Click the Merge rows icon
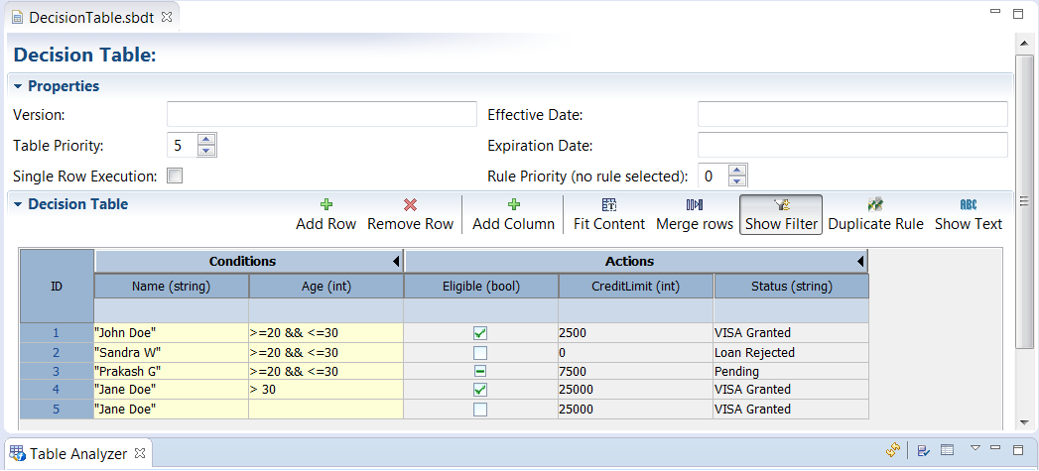This screenshot has width=1039, height=471. point(694,205)
